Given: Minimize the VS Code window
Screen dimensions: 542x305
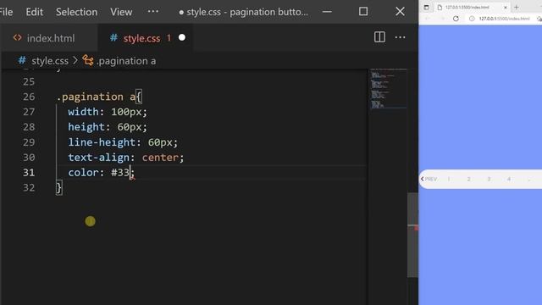Looking at the screenshot, I should [327, 12].
